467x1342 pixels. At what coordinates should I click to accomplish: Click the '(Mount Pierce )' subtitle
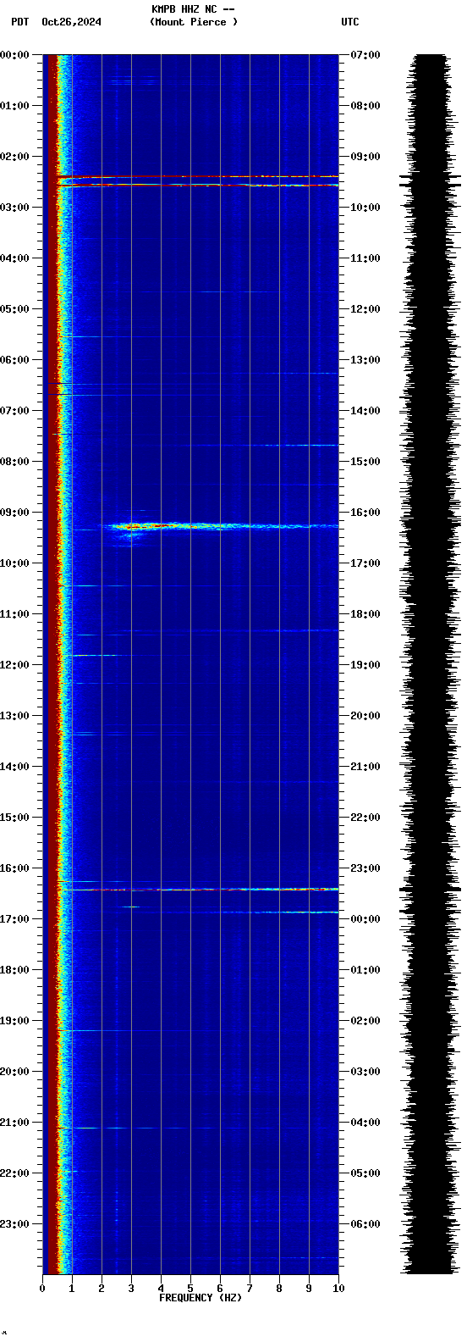194,22
